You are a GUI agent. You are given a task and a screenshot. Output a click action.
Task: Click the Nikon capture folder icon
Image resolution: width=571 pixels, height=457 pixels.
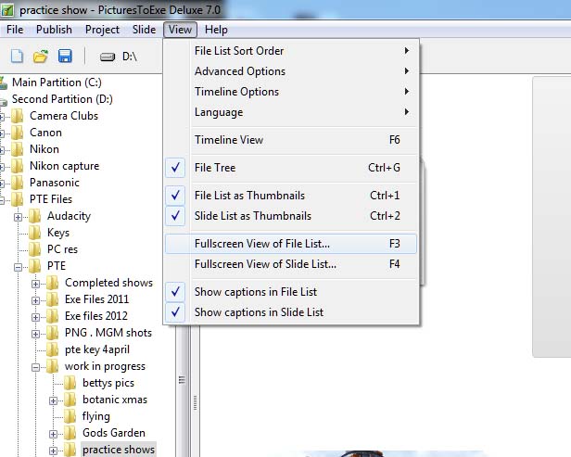tap(18, 166)
